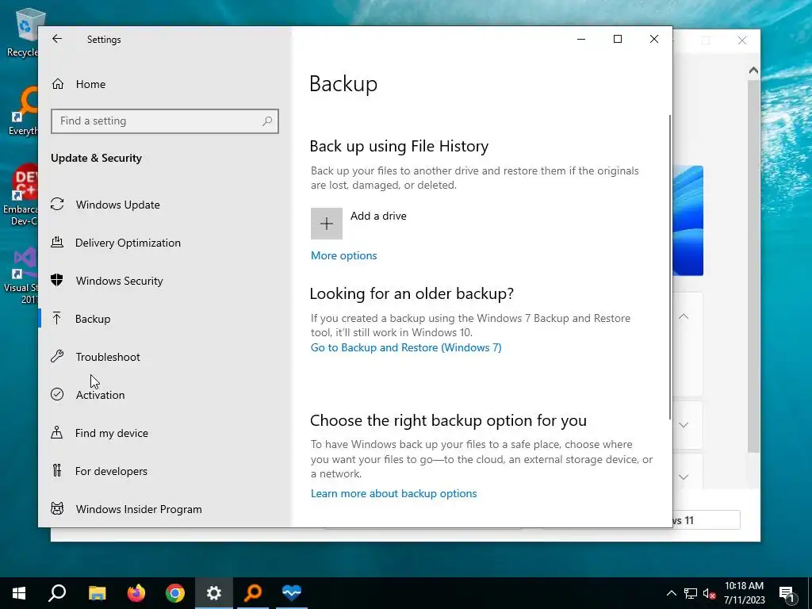Screen dimensions: 812x609
Task: Open the clock showing 10:18 AM
Action: coord(744,593)
